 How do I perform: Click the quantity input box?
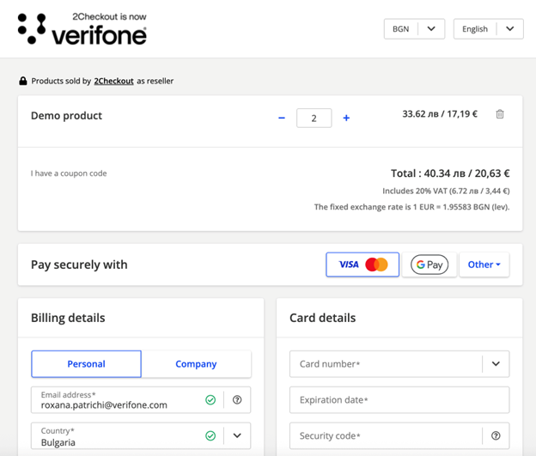(314, 119)
